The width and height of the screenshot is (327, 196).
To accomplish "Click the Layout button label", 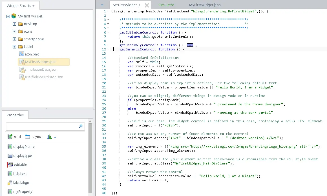I will click(37, 137).
